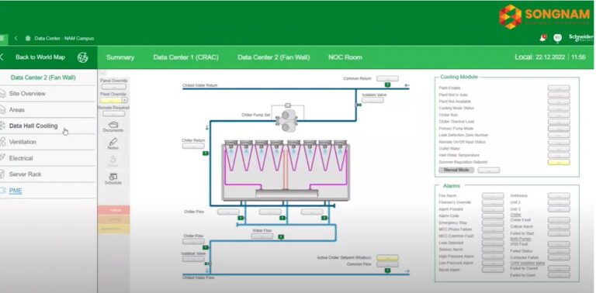Expand the Plant Override dropdown arrow
This screenshot has width=596, height=293.
click(124, 100)
